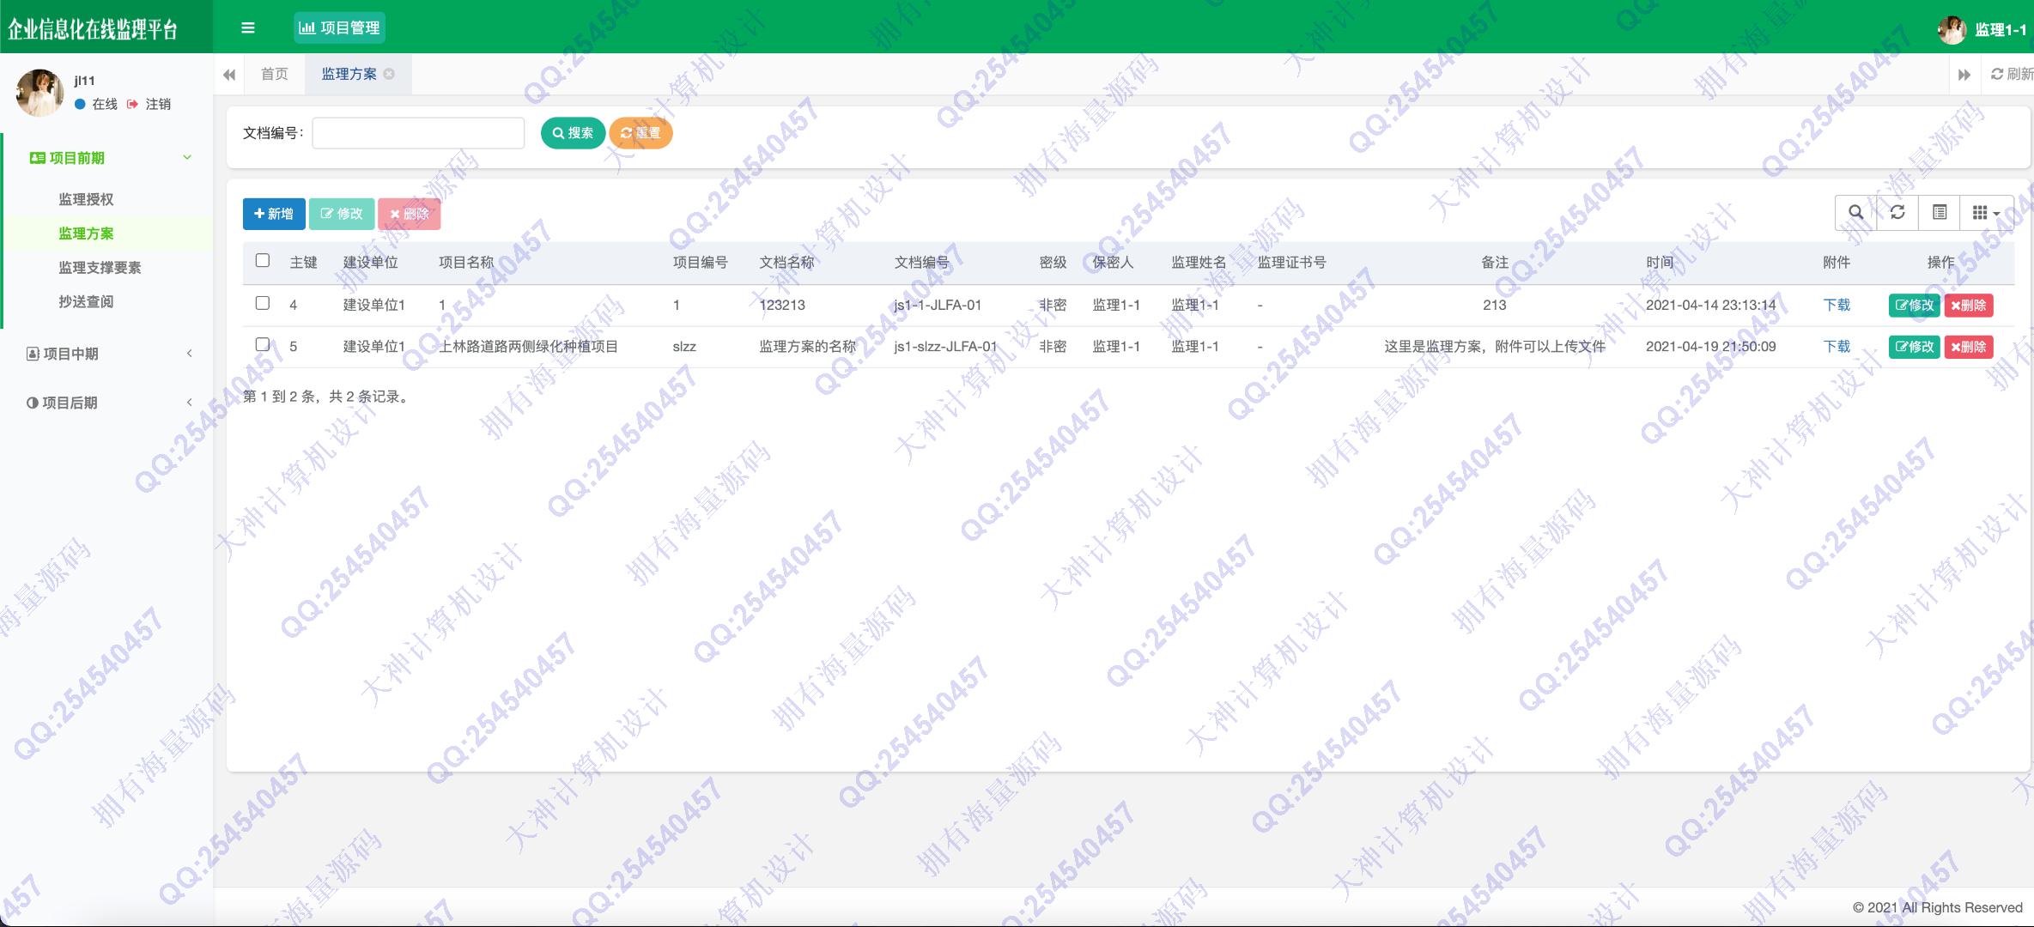Download the attachment for 监理方案的名称 row
Image resolution: width=2034 pixels, height=927 pixels.
[1837, 347]
